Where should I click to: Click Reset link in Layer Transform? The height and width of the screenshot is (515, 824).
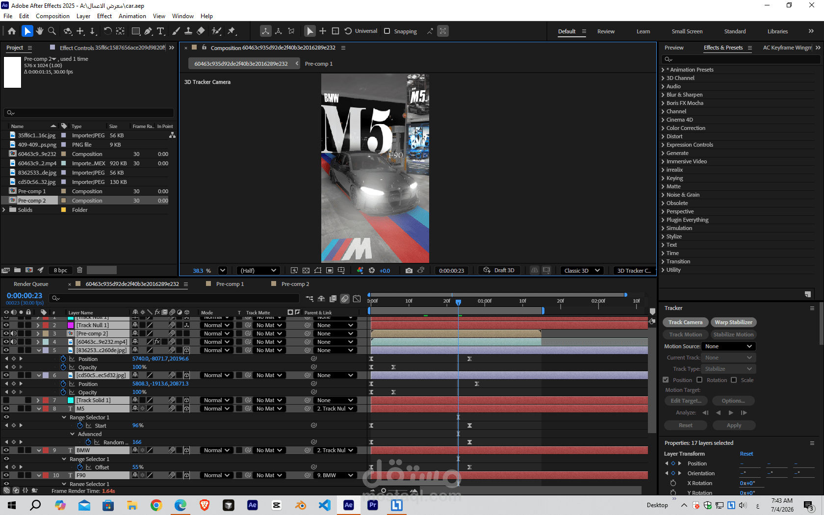746,454
